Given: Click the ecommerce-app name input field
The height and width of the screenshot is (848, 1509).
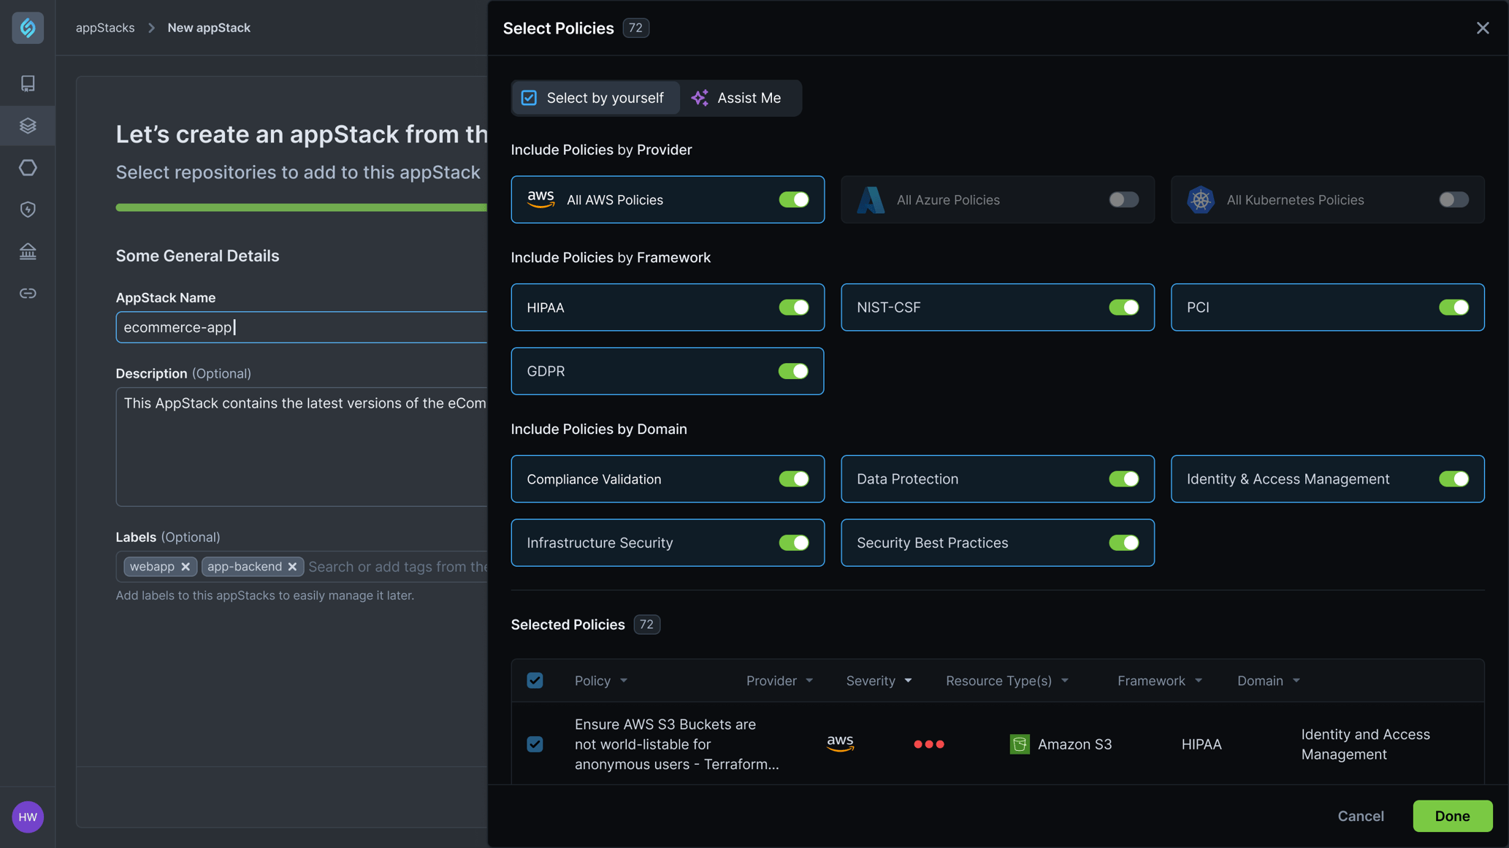Looking at the screenshot, I should tap(302, 326).
